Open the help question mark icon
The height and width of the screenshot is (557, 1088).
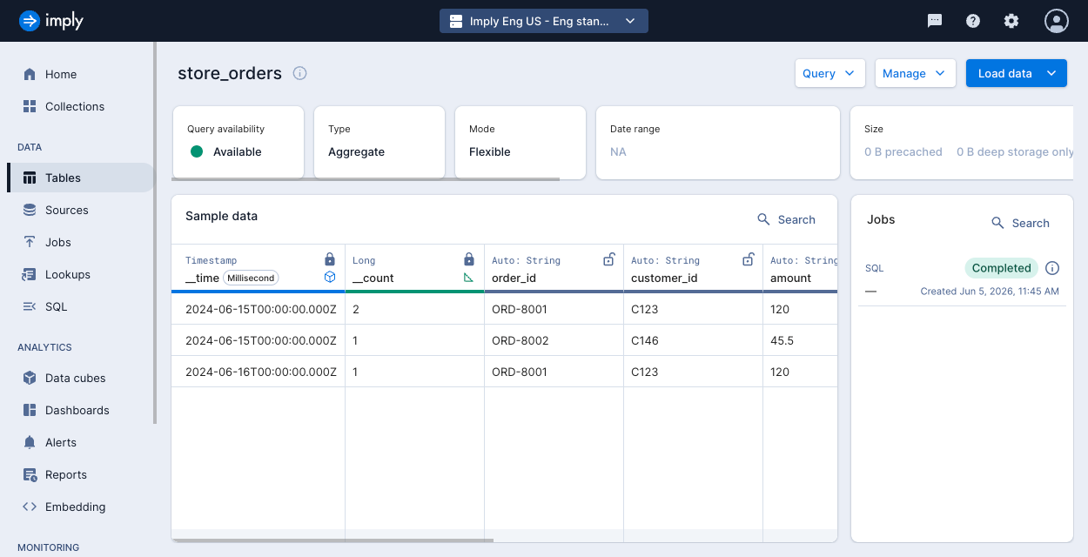(x=973, y=21)
